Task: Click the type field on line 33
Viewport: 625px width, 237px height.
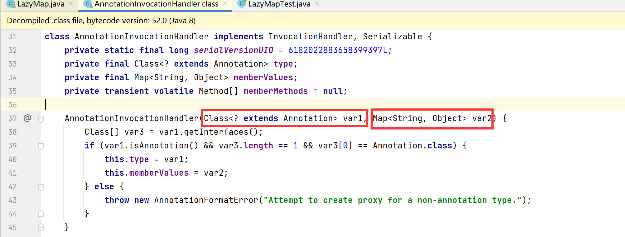Action: pos(283,64)
